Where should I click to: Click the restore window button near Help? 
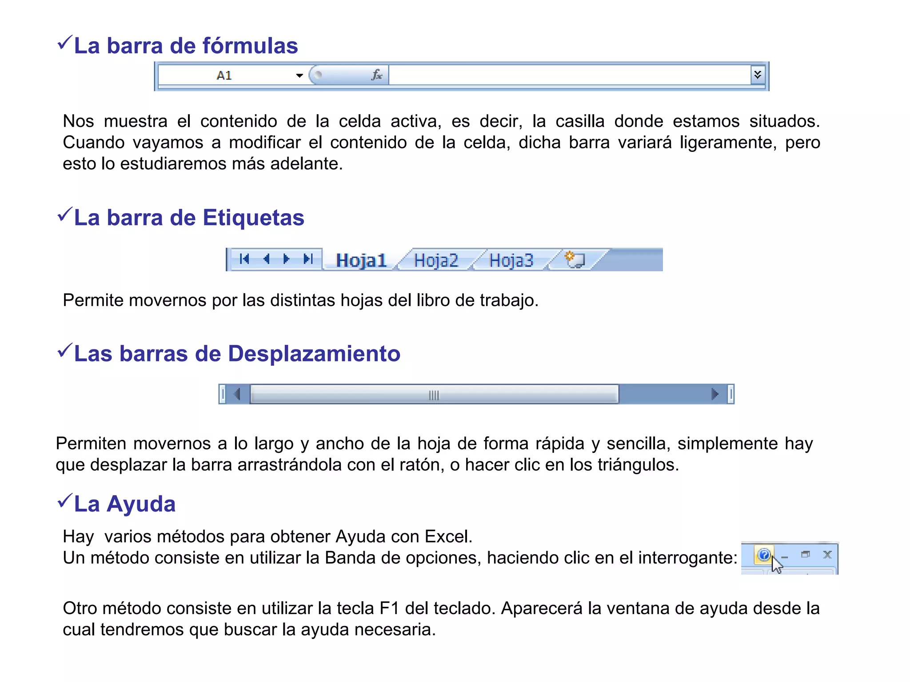click(806, 554)
